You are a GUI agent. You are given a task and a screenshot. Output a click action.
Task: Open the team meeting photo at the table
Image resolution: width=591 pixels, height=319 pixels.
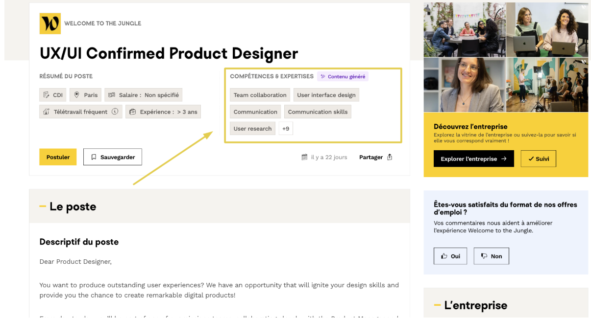coord(464,29)
